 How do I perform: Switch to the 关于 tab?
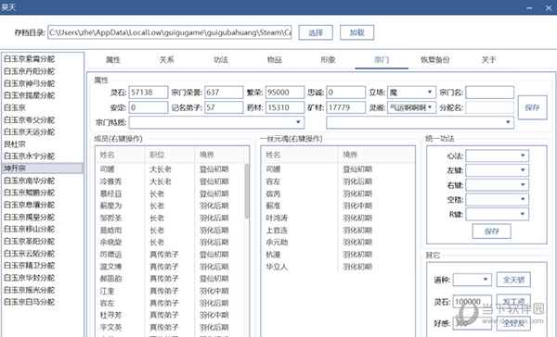489,60
